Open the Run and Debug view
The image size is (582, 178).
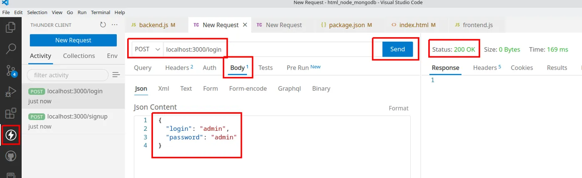(11, 92)
